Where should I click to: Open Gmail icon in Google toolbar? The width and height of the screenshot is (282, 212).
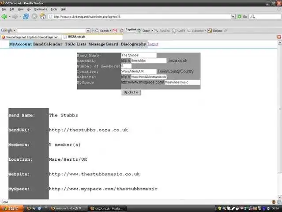(115, 30)
